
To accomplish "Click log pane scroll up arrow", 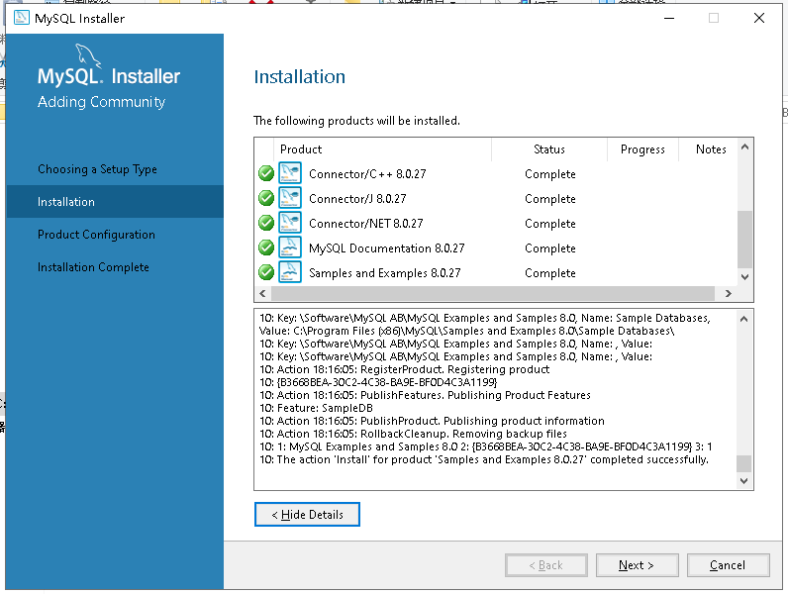I will (x=743, y=319).
